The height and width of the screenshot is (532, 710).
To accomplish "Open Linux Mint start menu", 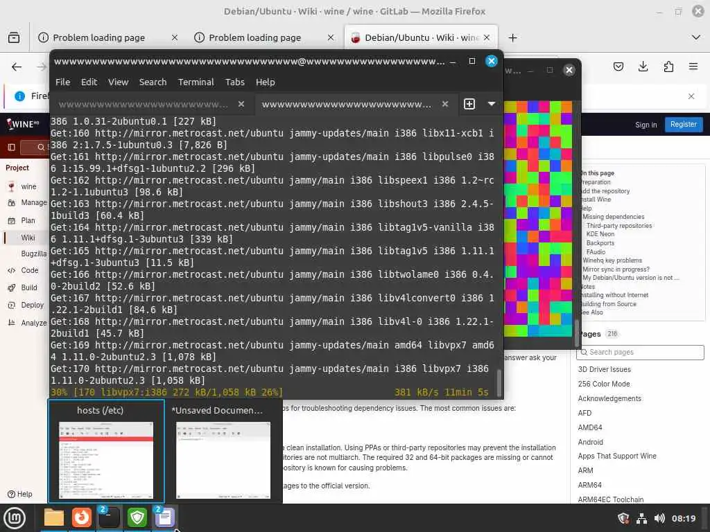I will [15, 518].
